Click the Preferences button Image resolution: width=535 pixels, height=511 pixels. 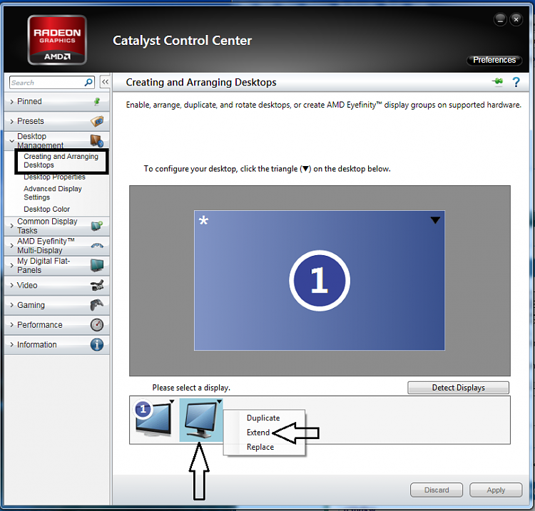point(494,60)
